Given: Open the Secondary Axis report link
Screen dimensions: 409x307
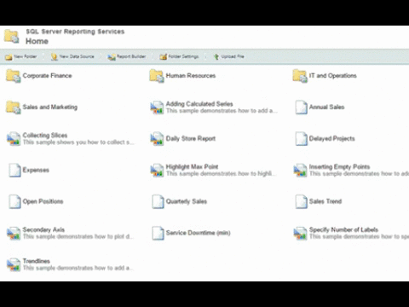Looking at the screenshot, I should 43,229.
